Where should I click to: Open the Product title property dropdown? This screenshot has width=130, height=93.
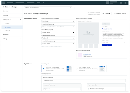(x=58, y=32)
